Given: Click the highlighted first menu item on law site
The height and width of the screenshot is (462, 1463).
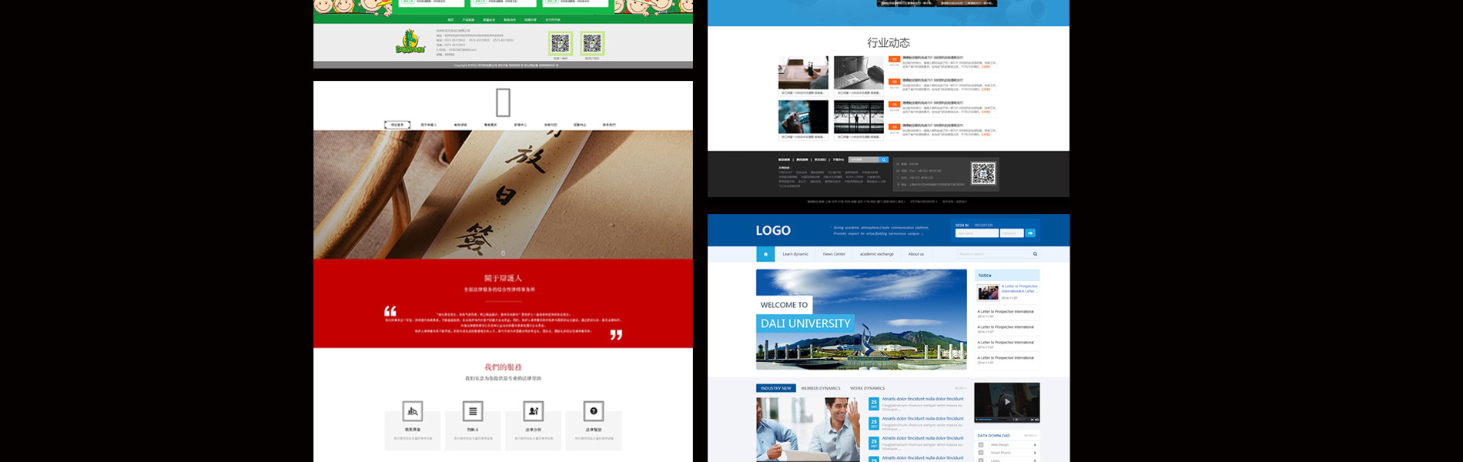Looking at the screenshot, I should pos(397,125).
